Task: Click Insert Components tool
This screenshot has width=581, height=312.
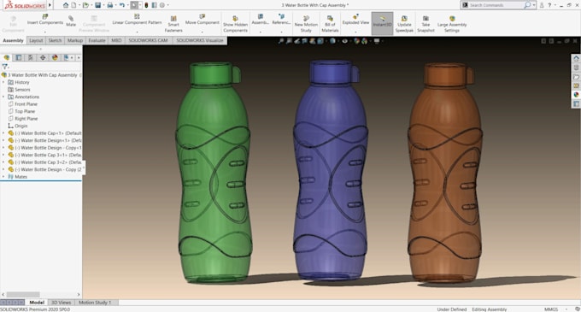Action: tap(44, 20)
